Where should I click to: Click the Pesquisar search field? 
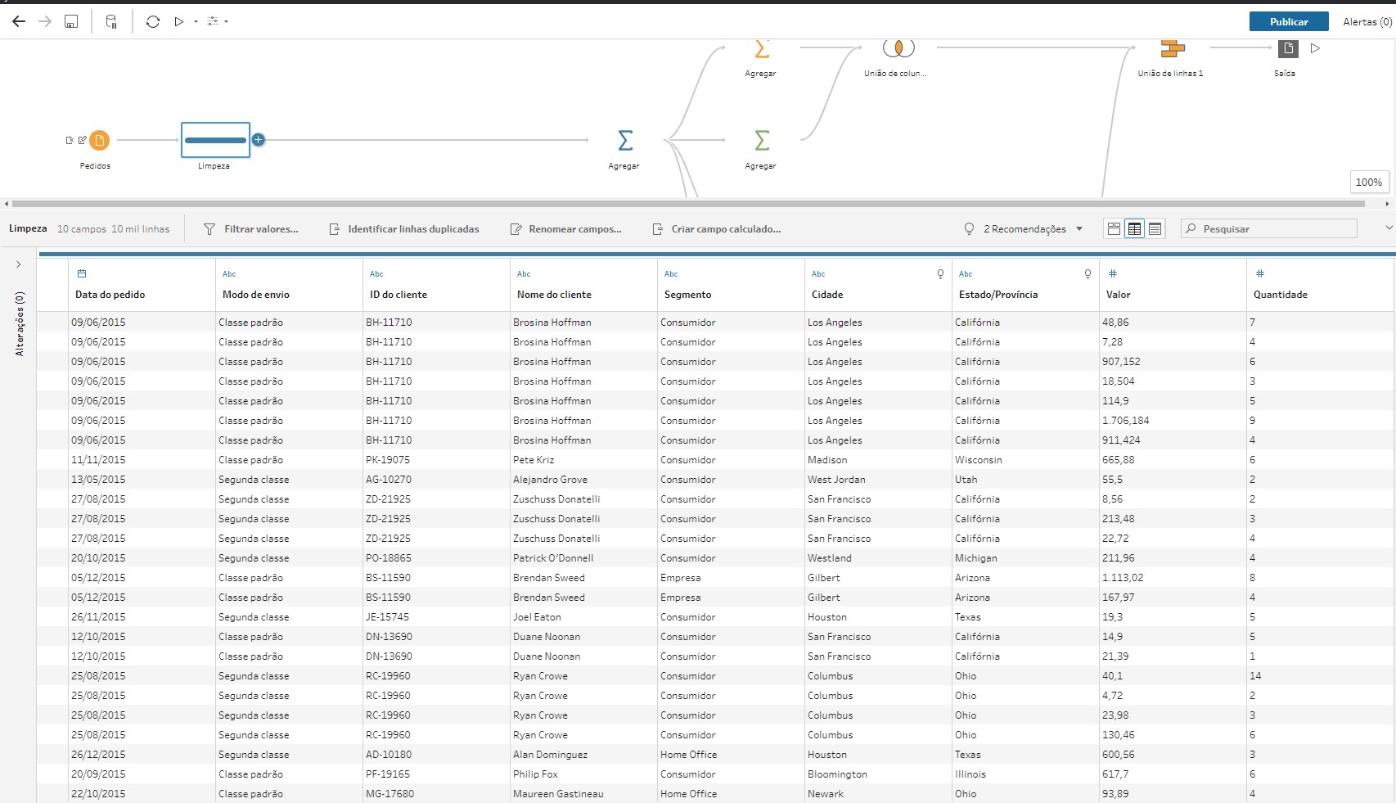1272,229
